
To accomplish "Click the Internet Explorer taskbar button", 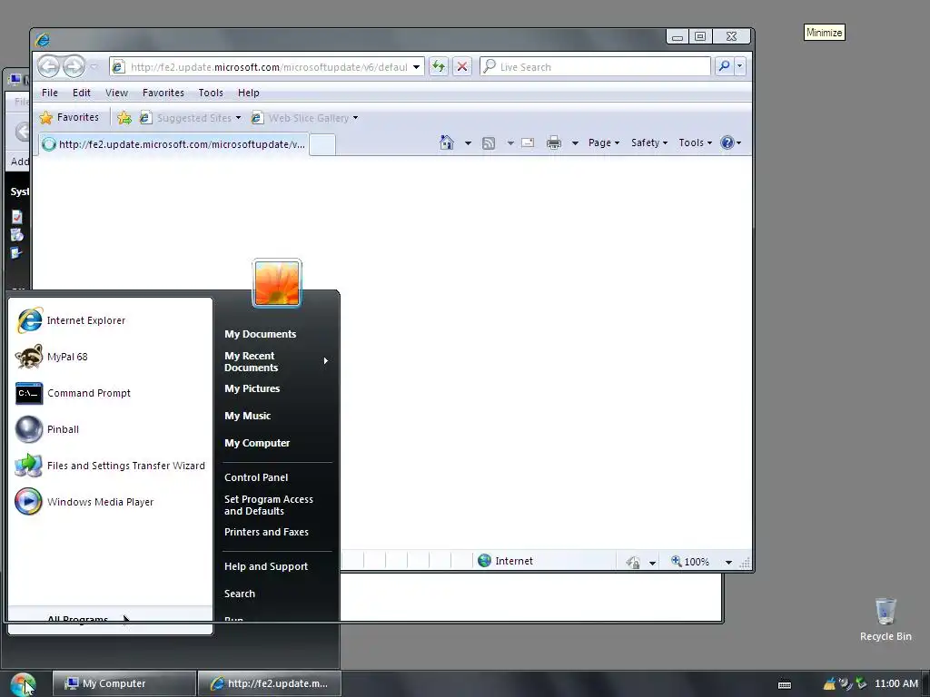I will (x=269, y=684).
